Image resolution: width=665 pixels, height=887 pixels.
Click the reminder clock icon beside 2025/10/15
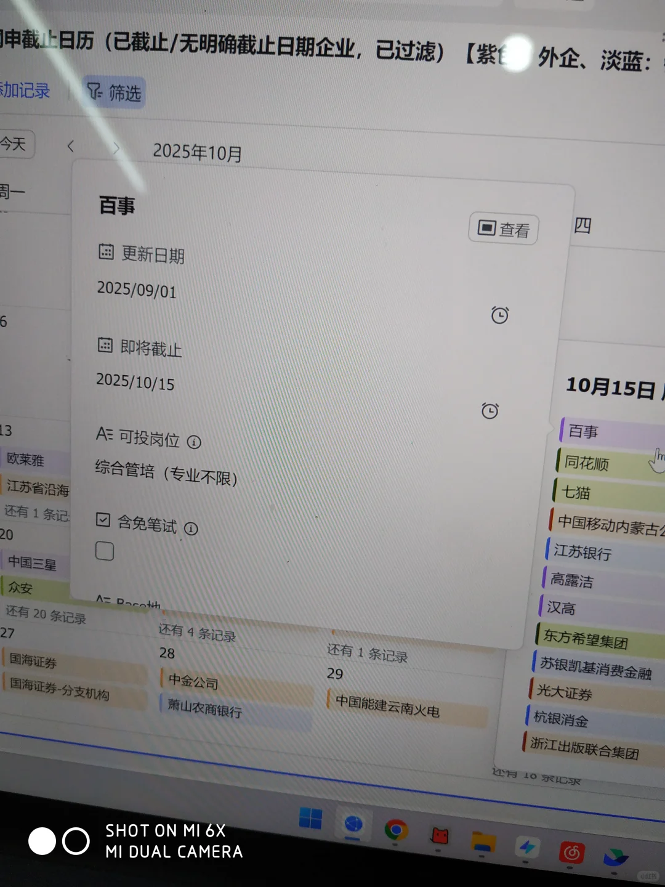[490, 410]
